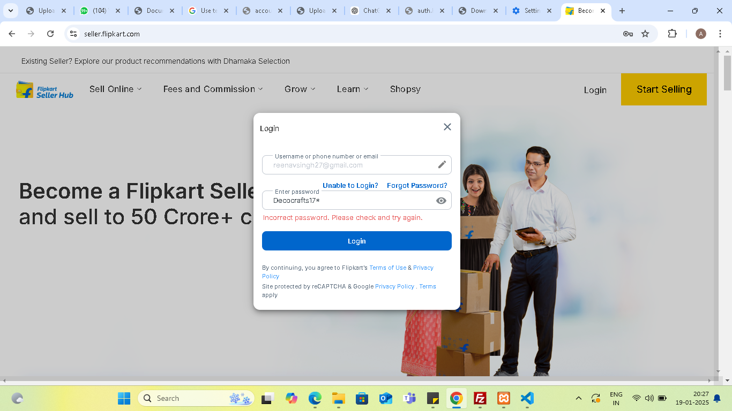Reload the page with the refresh icon
The image size is (732, 411).
point(50,33)
